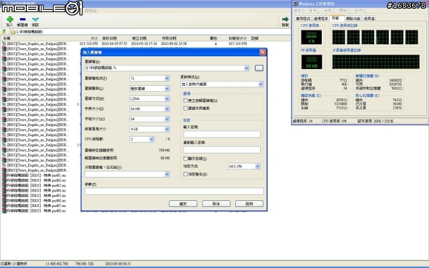429x268 pixels.
Task: Click the arrow Copy (複製) toolbar icon
Action: 286,19
